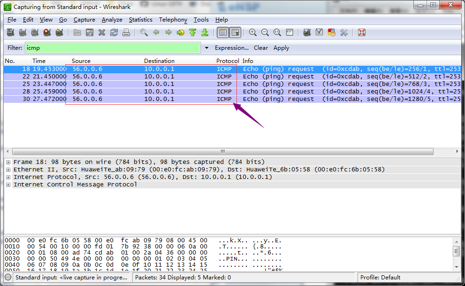Save this capture file icon
Image resolution: width=465 pixels, height=286 pixels.
(x=89, y=32)
